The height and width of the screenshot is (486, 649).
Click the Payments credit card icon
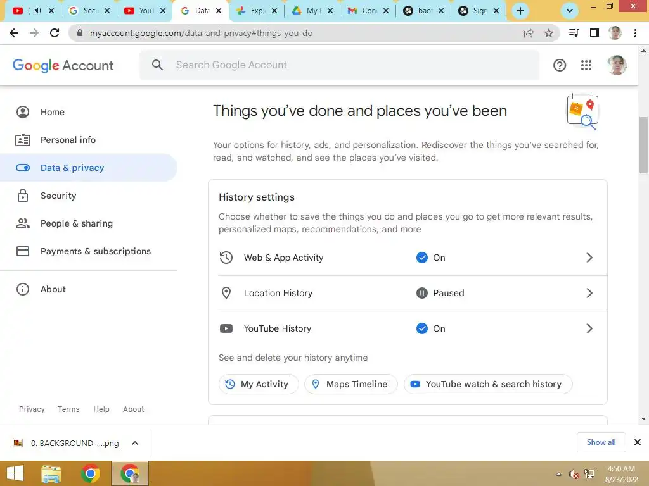click(23, 251)
